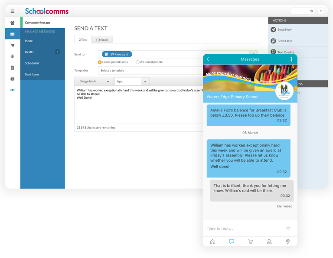Image resolution: width=333 pixels, height=258 pixels.
Task: Click the Schoolcomms logo
Action: point(47,11)
